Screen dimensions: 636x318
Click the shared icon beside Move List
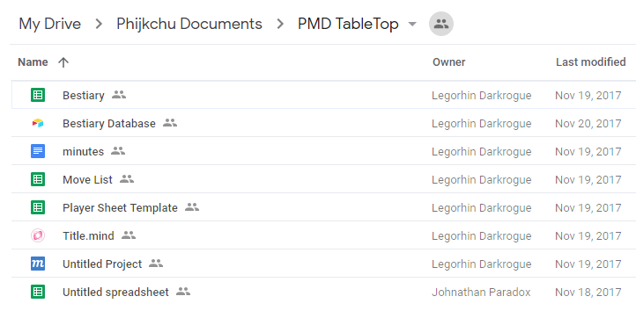[127, 179]
